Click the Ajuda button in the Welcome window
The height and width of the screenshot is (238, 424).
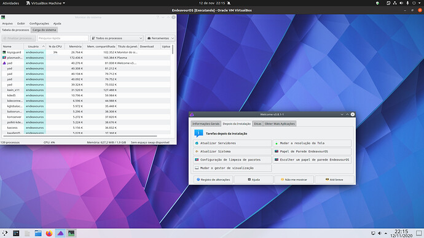[x=254, y=180]
